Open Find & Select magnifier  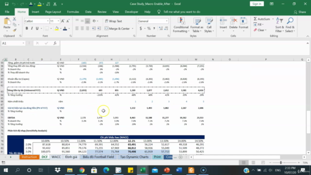coord(290,25)
